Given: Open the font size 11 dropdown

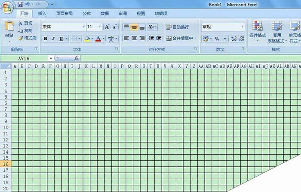Looking at the screenshot, I should coord(100,27).
